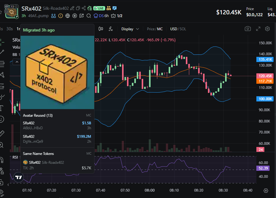The image size is (276, 198).
Task: Select the text tool in drawing toolbar
Action: [x=2, y=108]
